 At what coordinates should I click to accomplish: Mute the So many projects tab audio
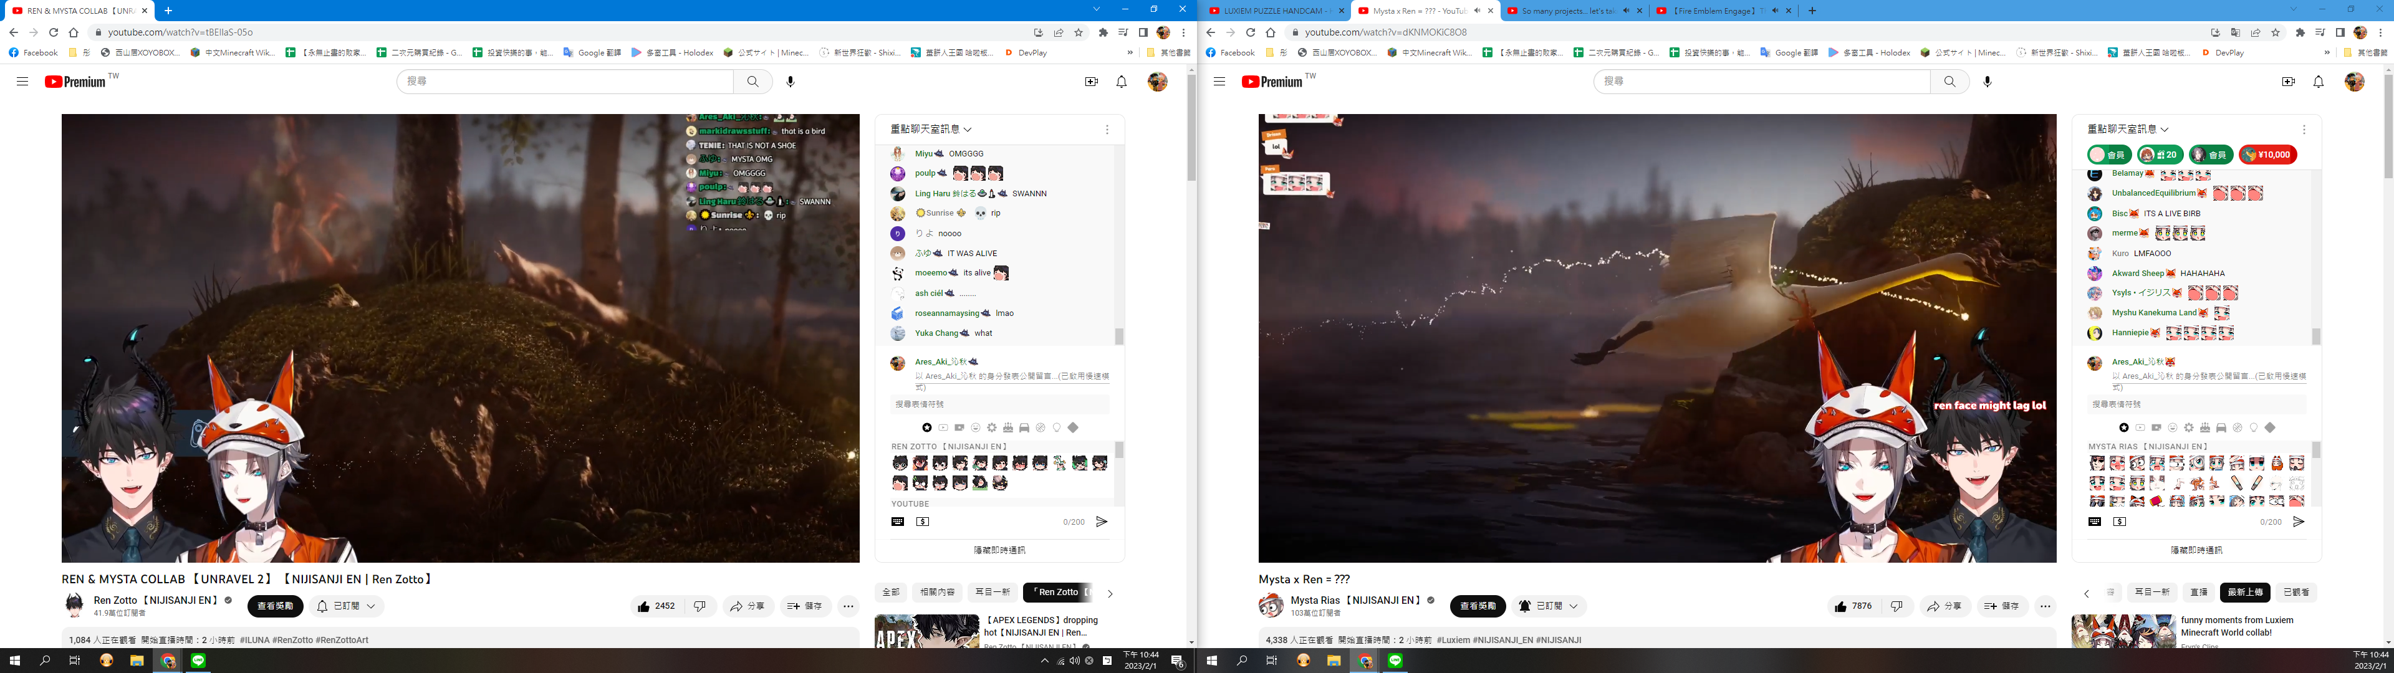(1627, 11)
